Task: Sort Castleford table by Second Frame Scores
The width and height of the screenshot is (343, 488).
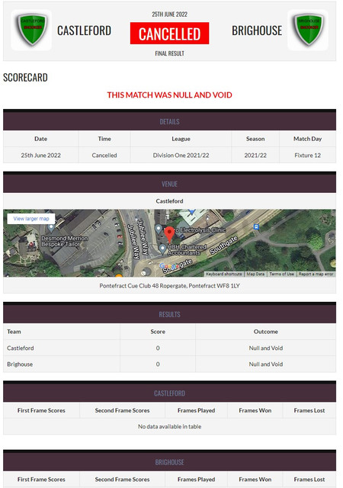Action: pyautogui.click(x=122, y=410)
